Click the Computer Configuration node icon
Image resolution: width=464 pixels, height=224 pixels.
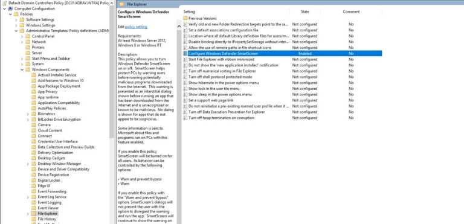pyautogui.click(x=10, y=8)
